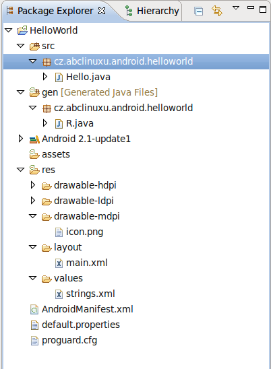Collapse the package under gen

click(32, 108)
